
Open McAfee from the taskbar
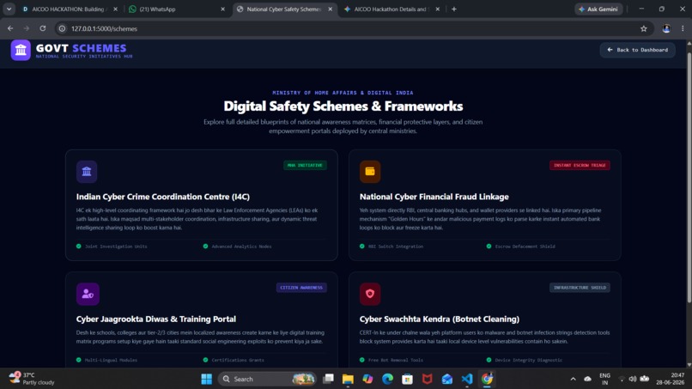click(x=428, y=379)
